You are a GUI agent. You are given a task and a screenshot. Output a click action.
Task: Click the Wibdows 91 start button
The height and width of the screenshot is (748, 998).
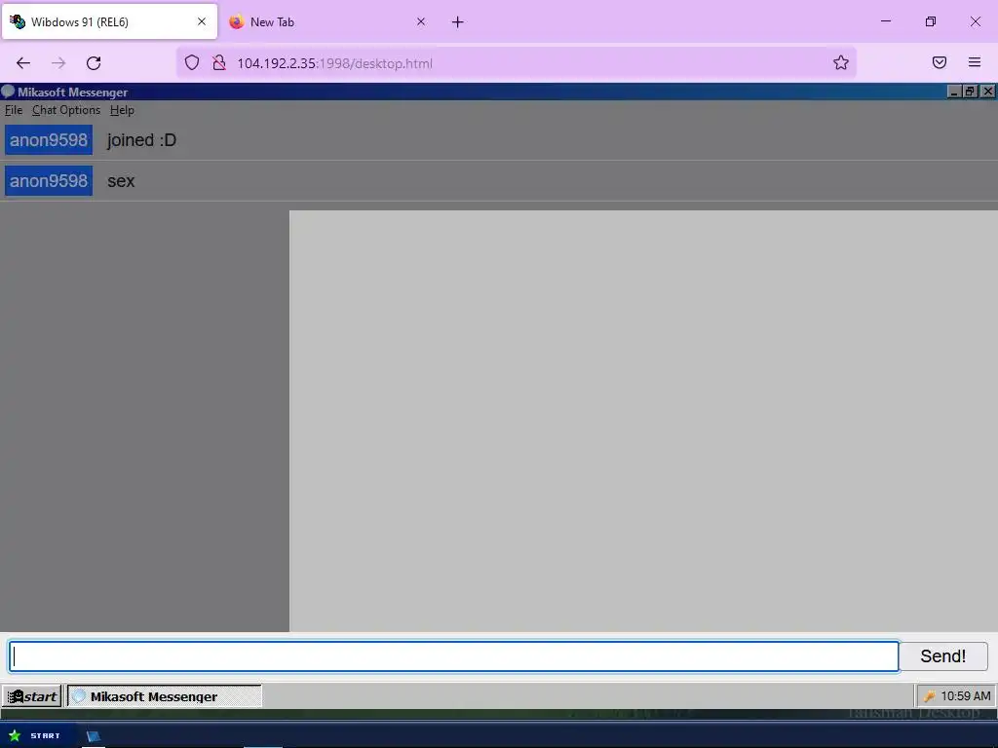pos(32,696)
